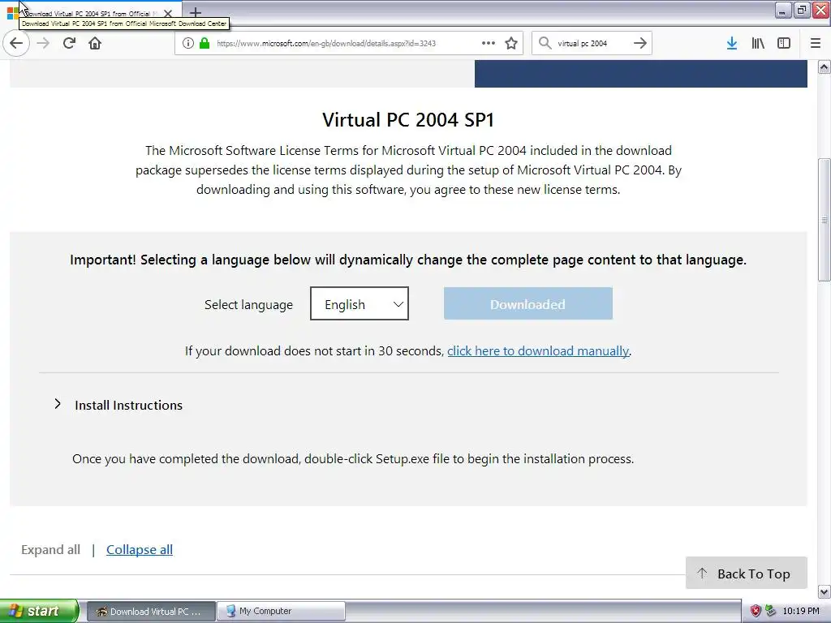Bookmark this page with the star

click(511, 43)
